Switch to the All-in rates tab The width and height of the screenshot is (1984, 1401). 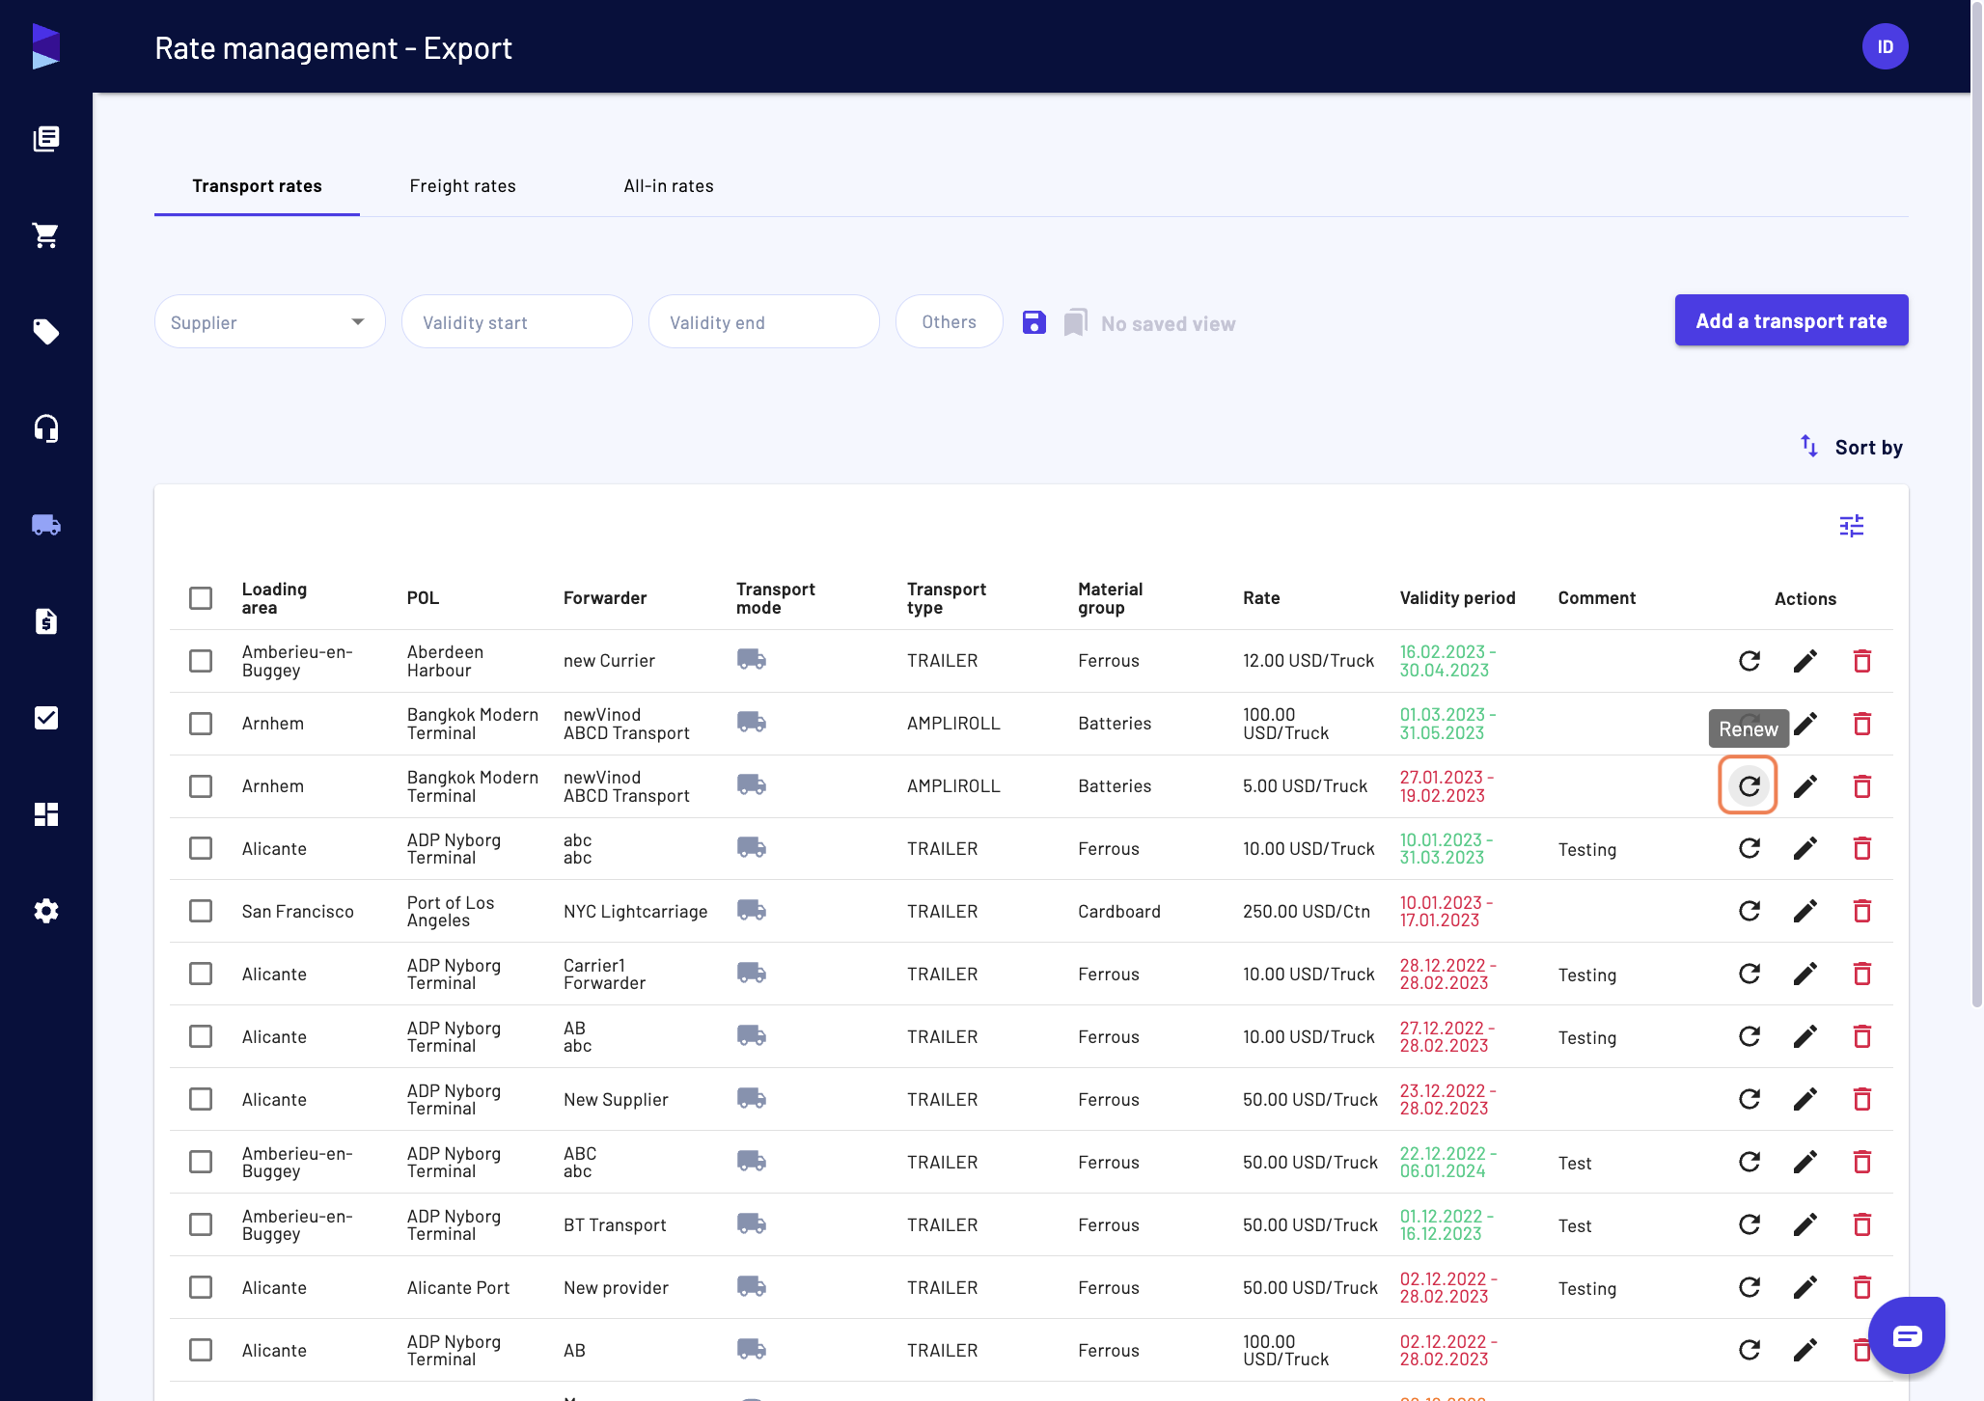669,186
